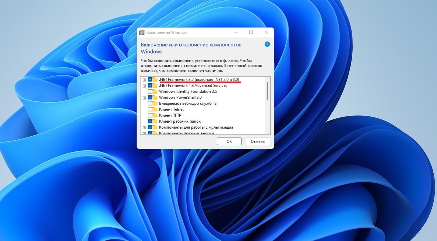437x241 pixels.
Task: Click folder icon beside Компоненты для работы с мультимедиа
Action: click(x=155, y=127)
